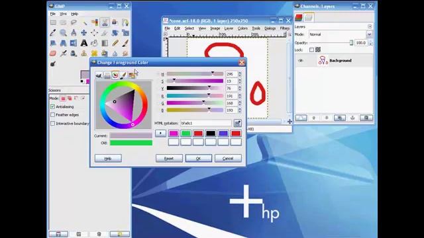Pick the black swatch from color history

click(211, 134)
